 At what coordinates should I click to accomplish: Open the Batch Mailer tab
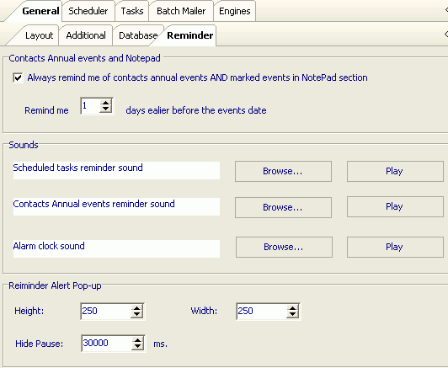coord(181,11)
